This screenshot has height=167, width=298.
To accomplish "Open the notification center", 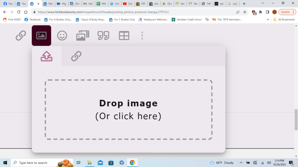I will [x=291, y=163].
